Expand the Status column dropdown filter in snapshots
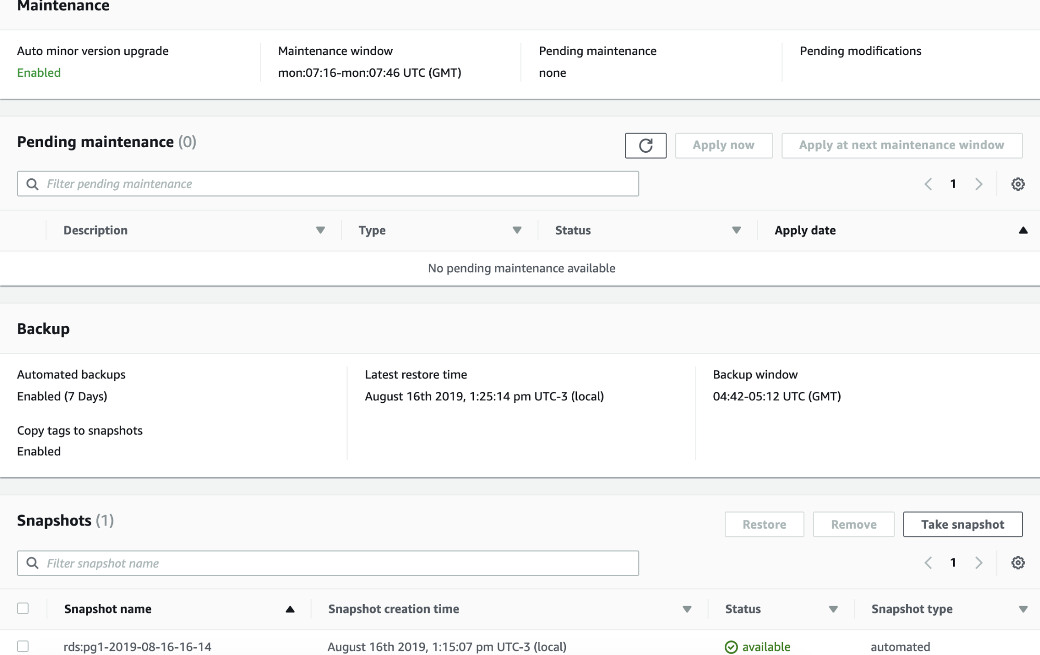The image size is (1040, 655). tap(832, 609)
